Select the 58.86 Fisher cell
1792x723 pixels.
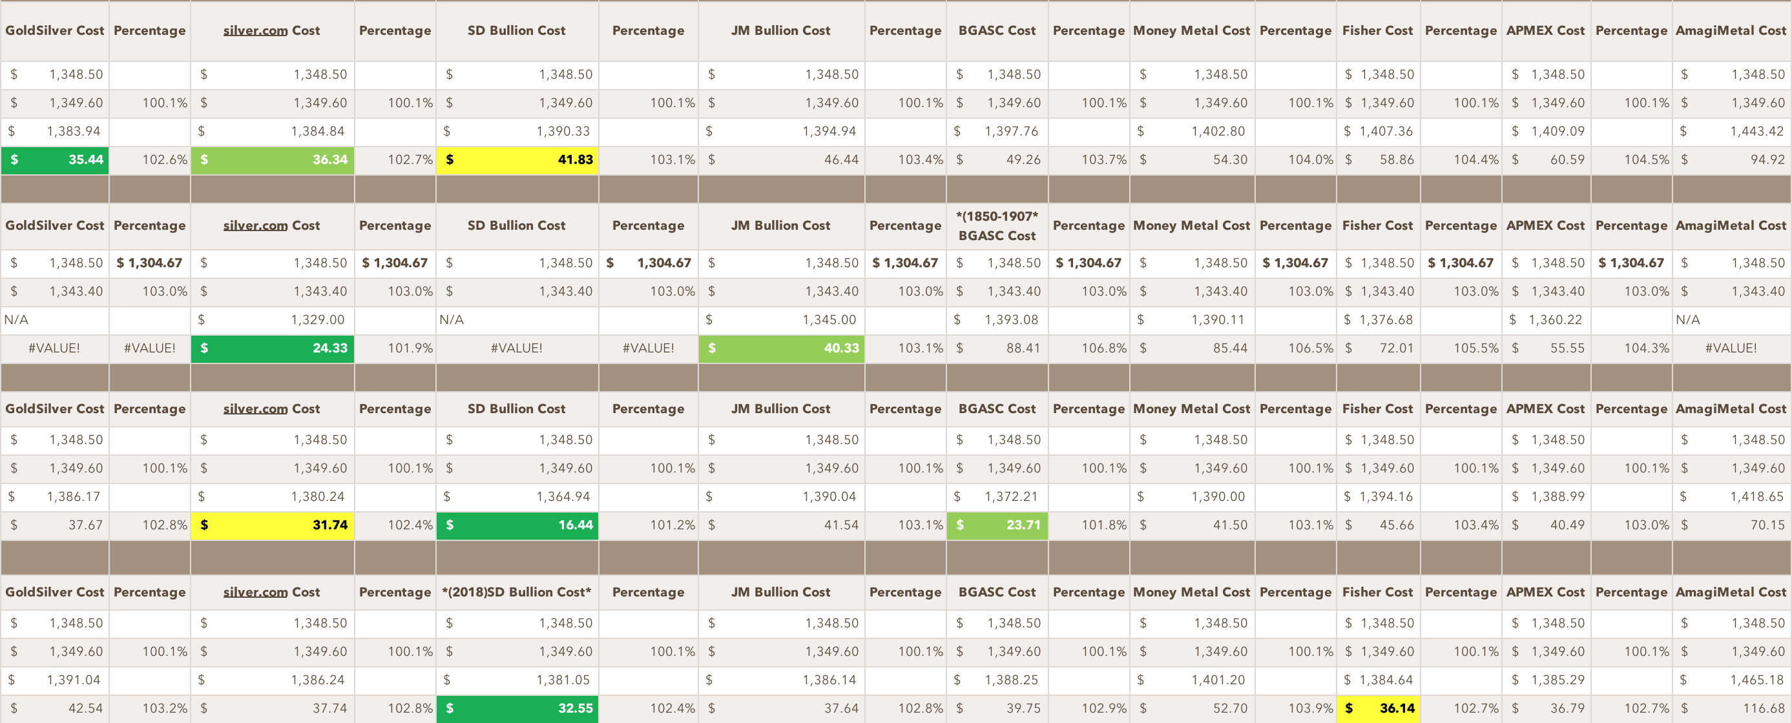click(1378, 160)
